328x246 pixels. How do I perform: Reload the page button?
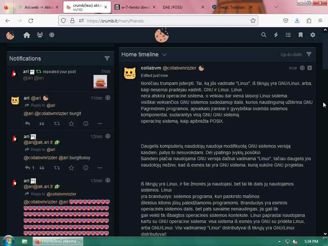[x=31, y=21]
